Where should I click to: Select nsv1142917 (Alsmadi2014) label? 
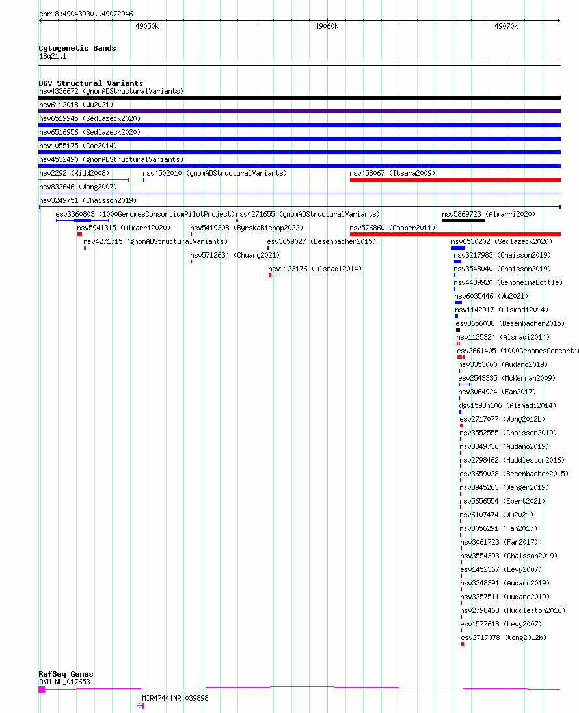(502, 310)
